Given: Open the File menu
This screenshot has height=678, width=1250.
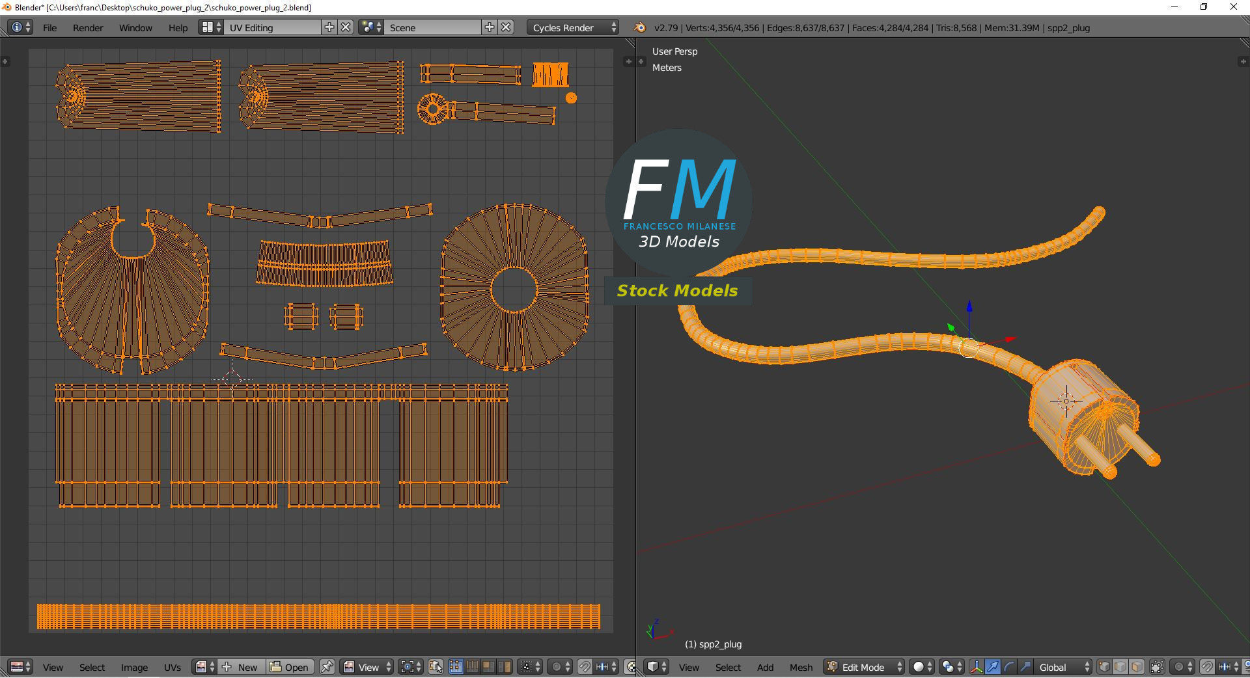Looking at the screenshot, I should 49,27.
